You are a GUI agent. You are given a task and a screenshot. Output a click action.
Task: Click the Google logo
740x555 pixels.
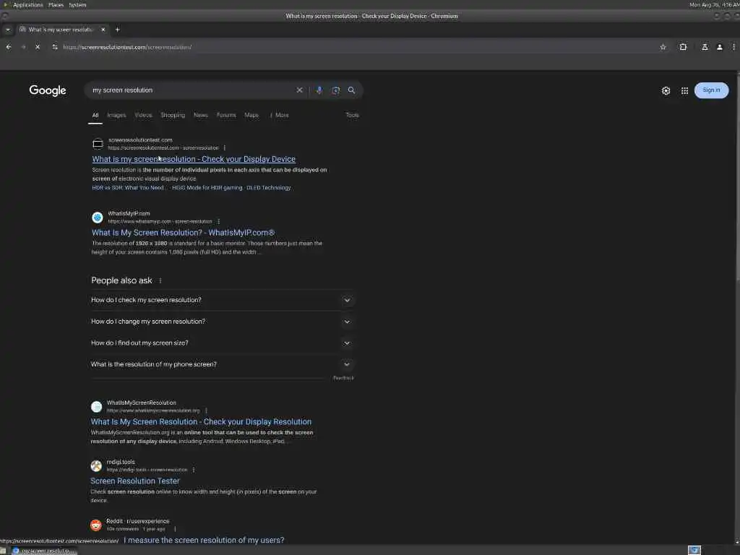pos(48,90)
